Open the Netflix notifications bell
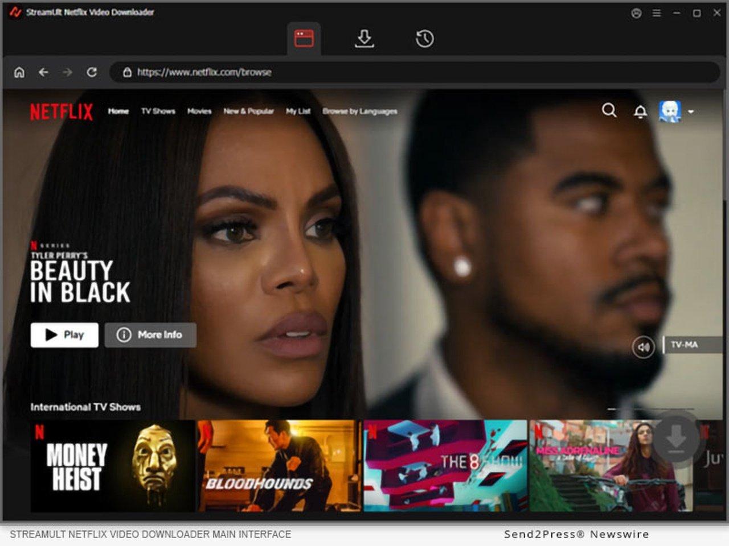The image size is (729, 546). coord(640,111)
